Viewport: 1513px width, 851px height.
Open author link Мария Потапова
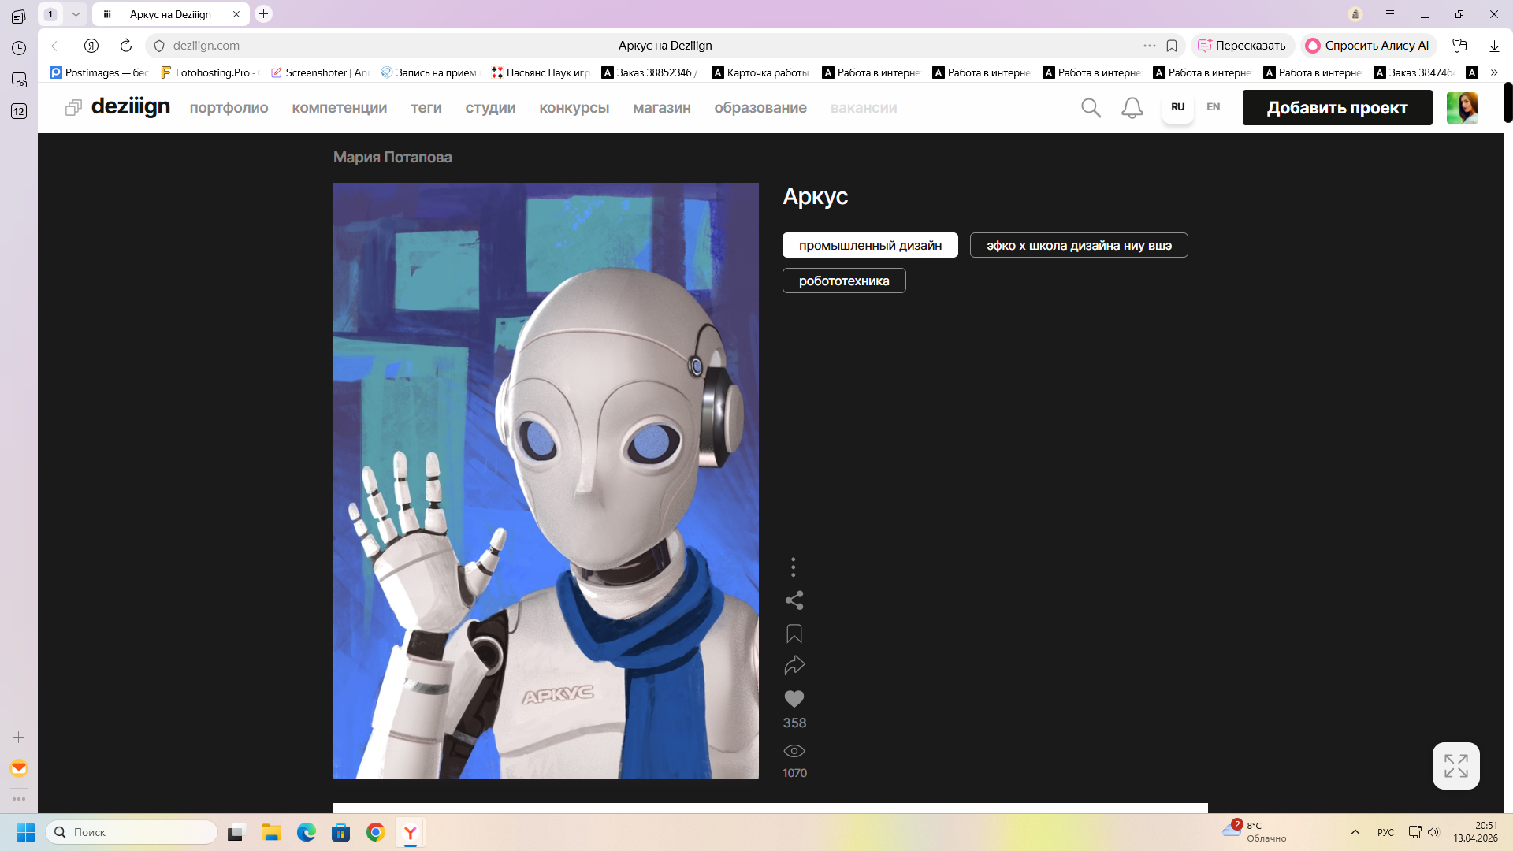pyautogui.click(x=392, y=157)
